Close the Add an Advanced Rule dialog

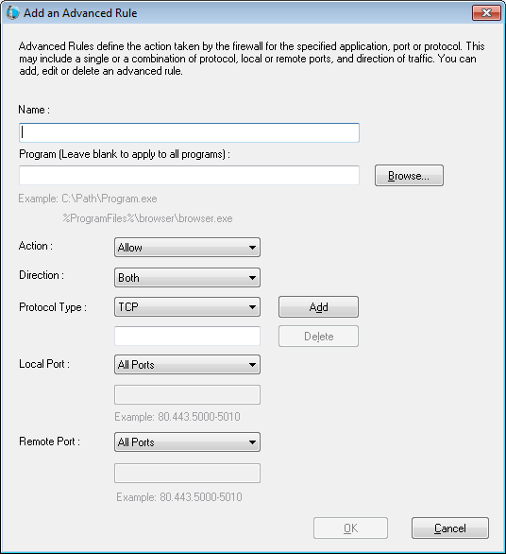[x=486, y=13]
